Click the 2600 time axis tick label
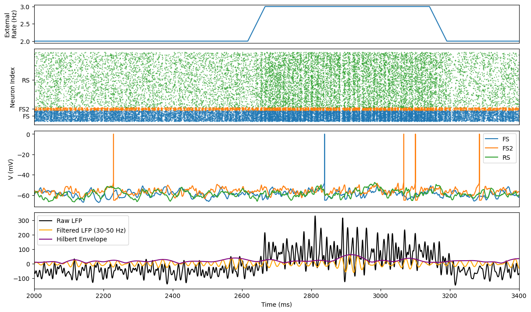The height and width of the screenshot is (312, 531). [x=242, y=296]
